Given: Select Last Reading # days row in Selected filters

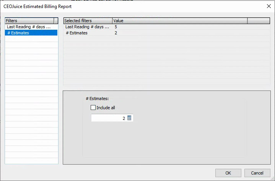Looking at the screenshot, I should [167, 27].
